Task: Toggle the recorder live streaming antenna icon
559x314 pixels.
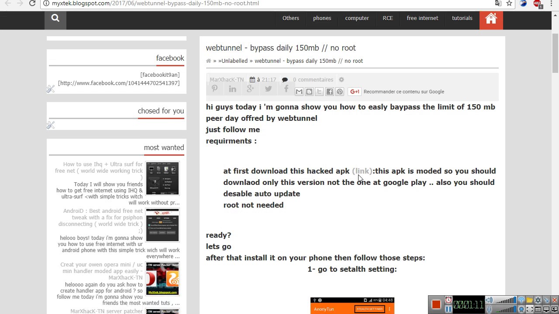Action: (521, 300)
